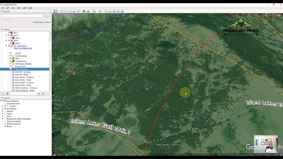Click the blue globe toolbar icon

click(122, 11)
